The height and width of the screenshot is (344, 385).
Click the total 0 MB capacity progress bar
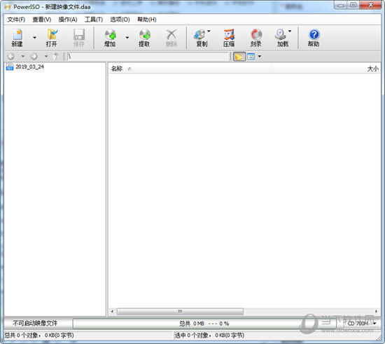(204, 324)
